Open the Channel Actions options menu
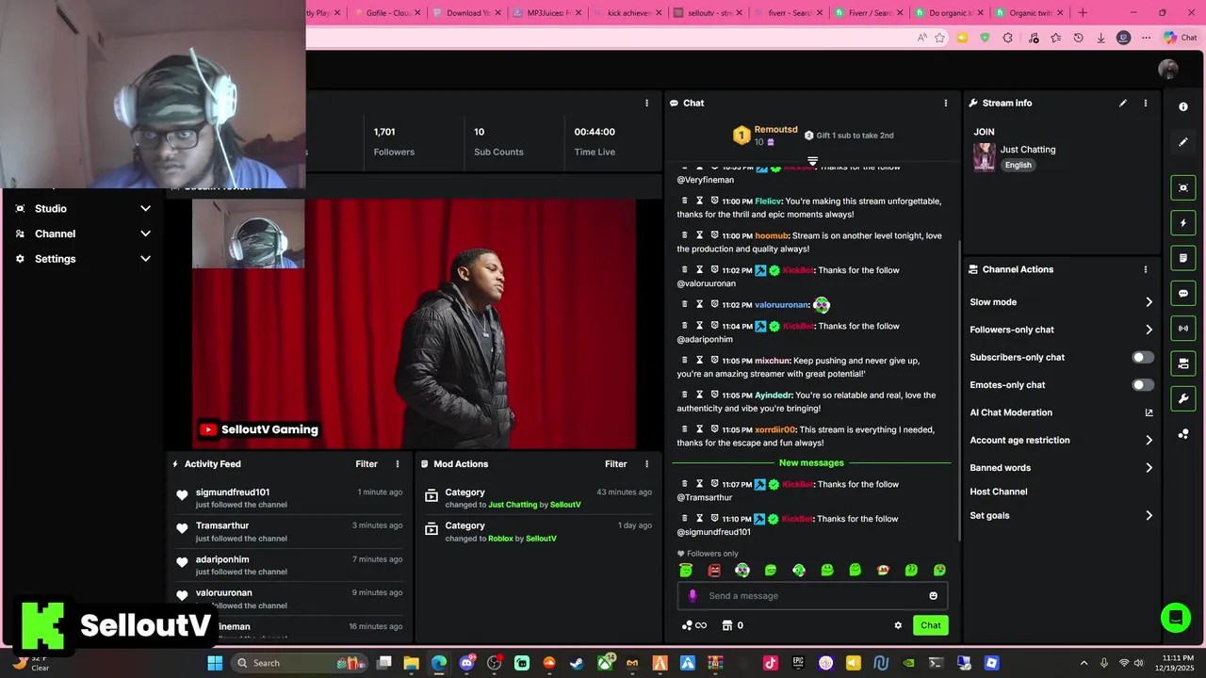This screenshot has height=678, width=1206. click(x=1146, y=269)
